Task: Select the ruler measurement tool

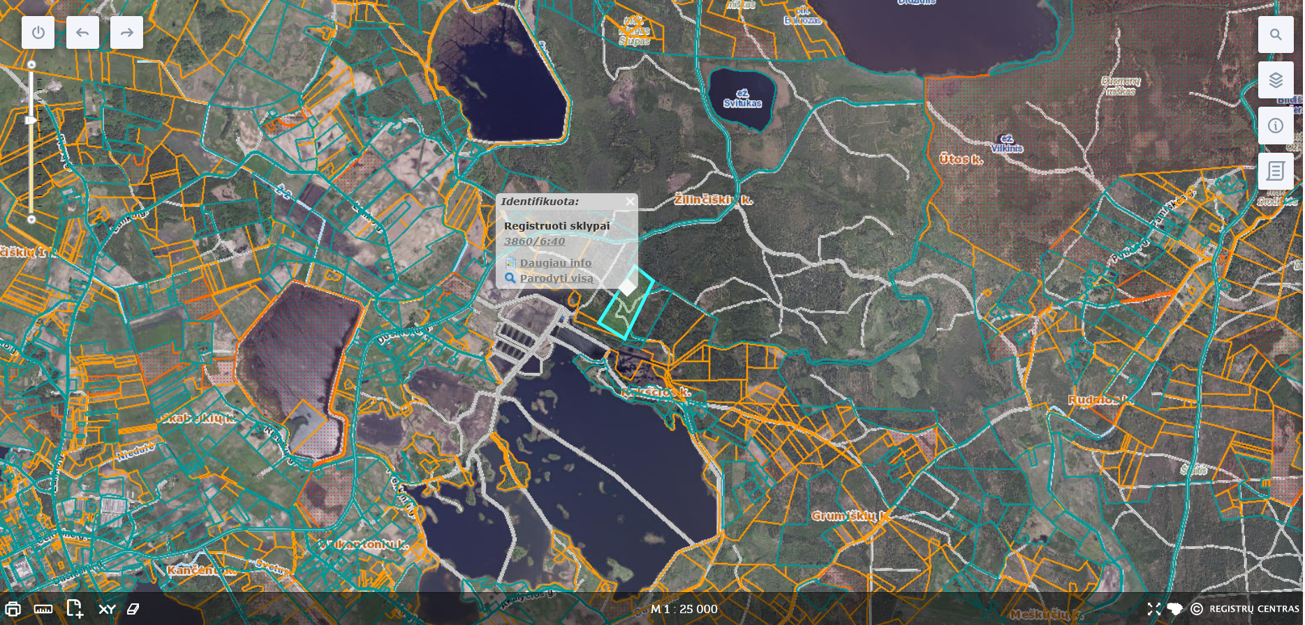Action: pyautogui.click(x=43, y=609)
